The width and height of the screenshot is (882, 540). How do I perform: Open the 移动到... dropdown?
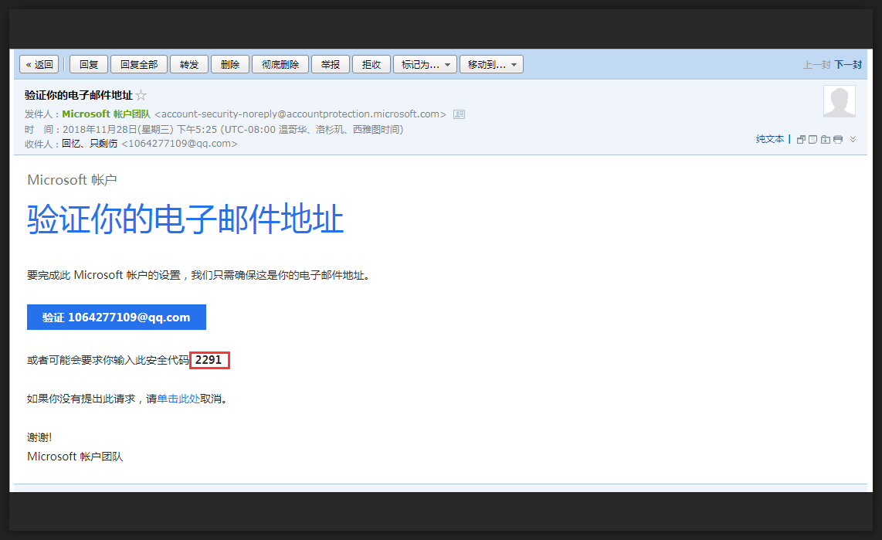point(492,65)
